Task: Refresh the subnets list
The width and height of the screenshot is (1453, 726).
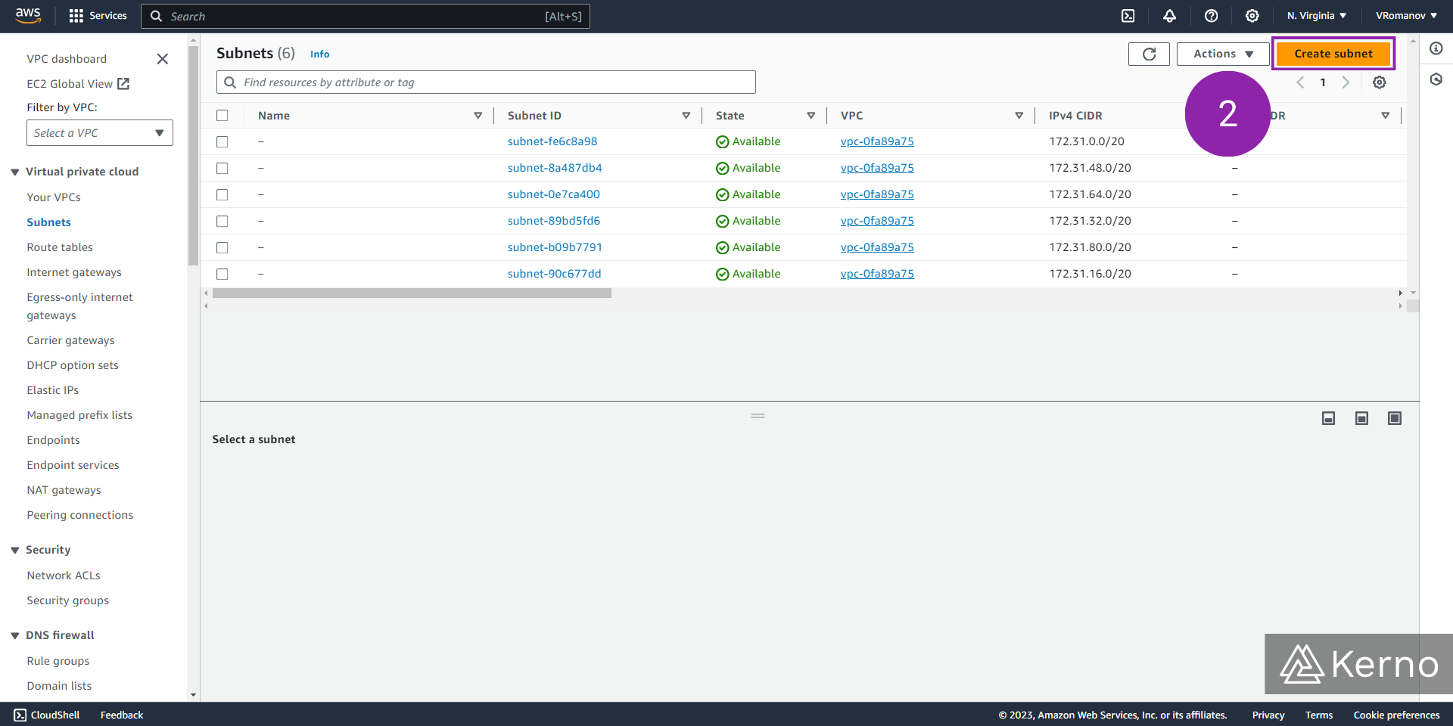Action: tap(1149, 54)
